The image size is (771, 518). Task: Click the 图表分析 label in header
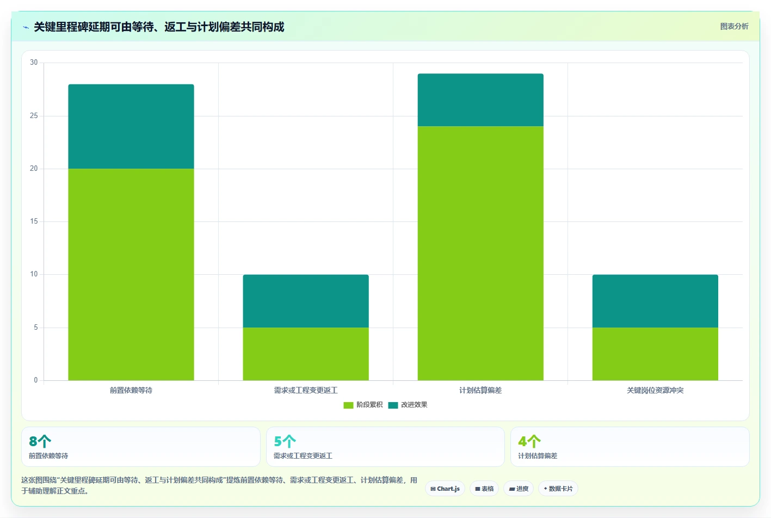(734, 26)
